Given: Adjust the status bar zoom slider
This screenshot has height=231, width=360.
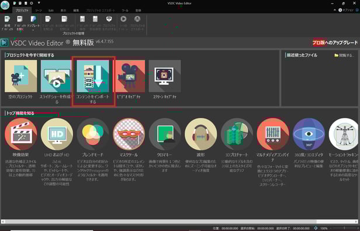Looking at the screenshot, I should point(344,228).
